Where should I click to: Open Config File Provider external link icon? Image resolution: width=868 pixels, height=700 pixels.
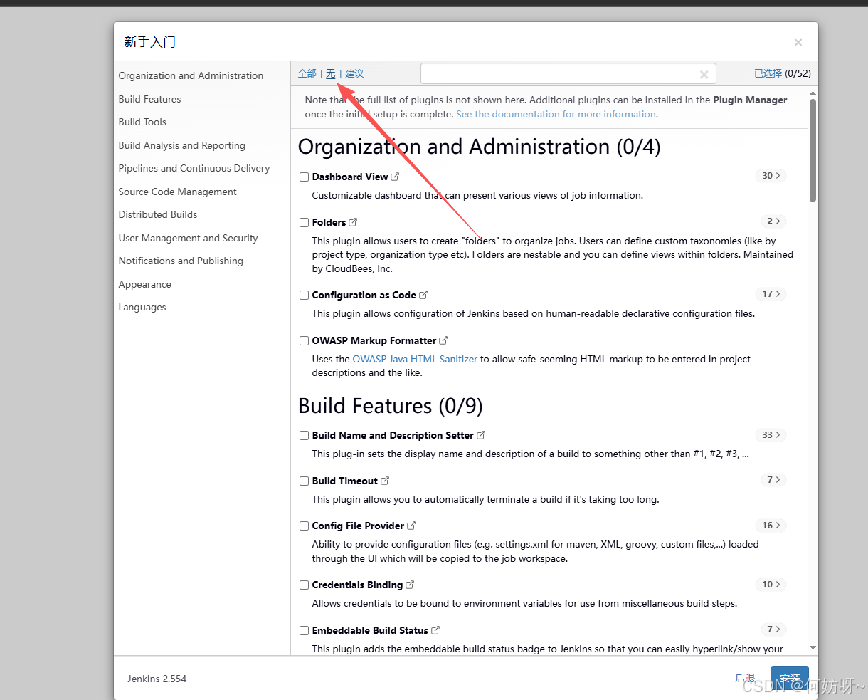coord(411,526)
